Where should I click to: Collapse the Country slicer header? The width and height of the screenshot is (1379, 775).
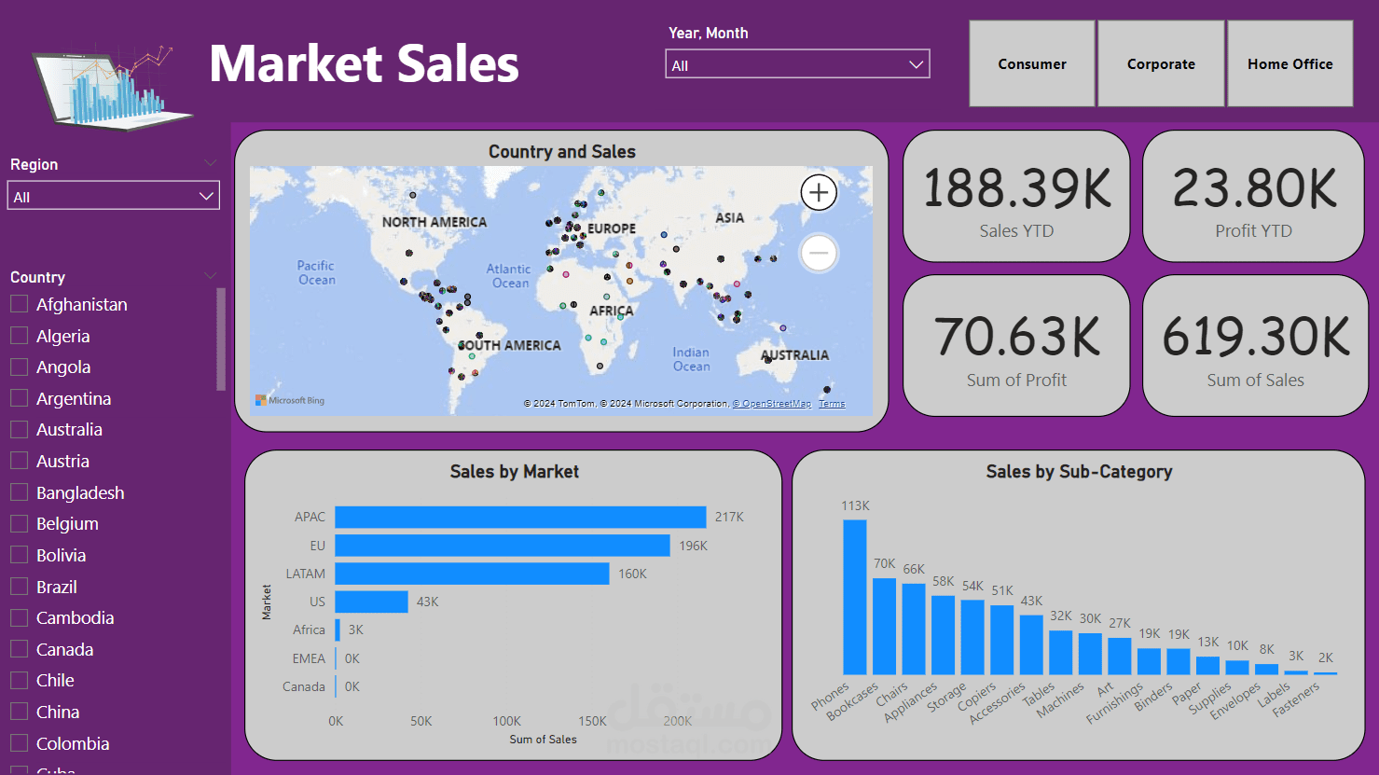pyautogui.click(x=210, y=274)
